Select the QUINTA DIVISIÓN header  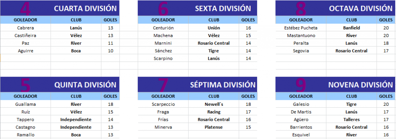click(60, 85)
